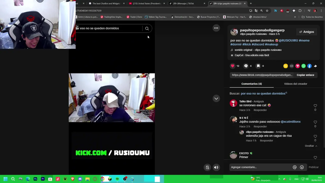This screenshot has width=325, height=183.
Task: Open the #meme hashtag
Action: tap(304, 40)
